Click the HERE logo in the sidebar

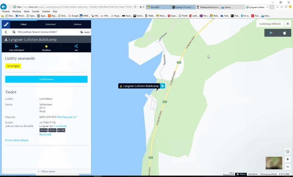pyautogui.click(x=6, y=24)
